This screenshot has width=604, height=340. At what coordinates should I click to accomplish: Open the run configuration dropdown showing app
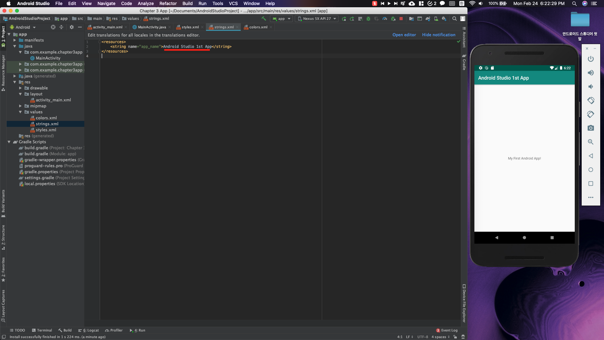coord(281,19)
